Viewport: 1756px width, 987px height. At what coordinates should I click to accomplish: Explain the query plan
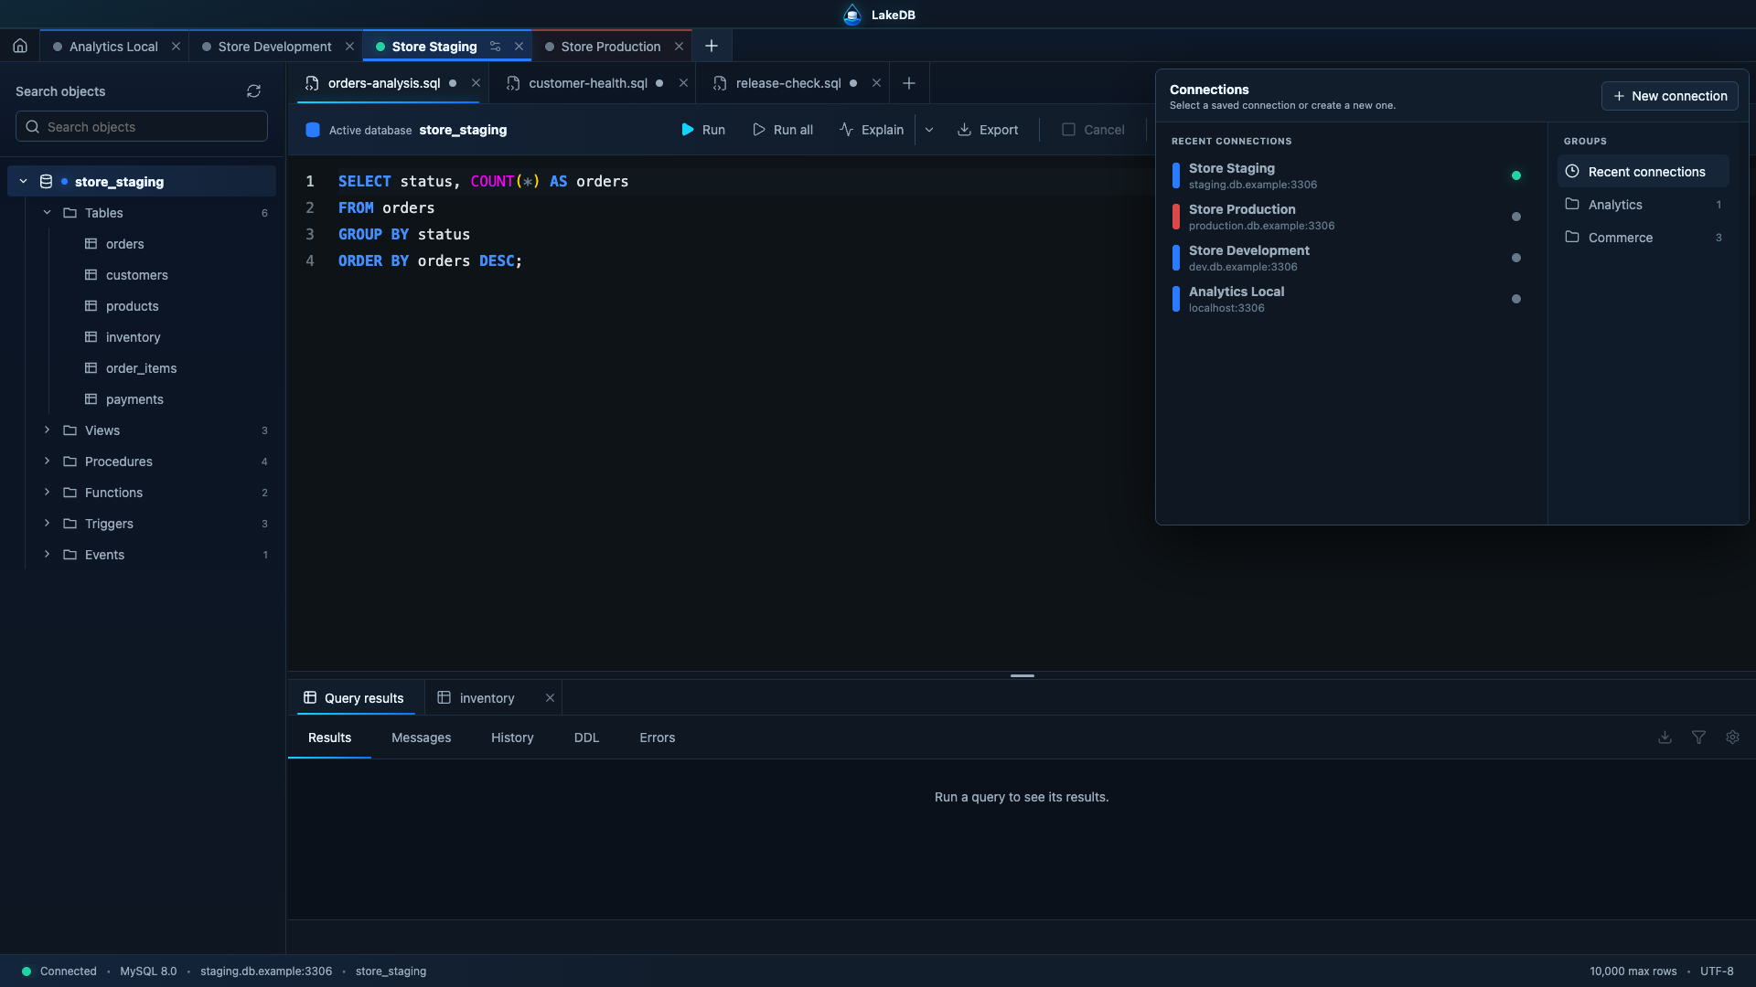coord(872,130)
